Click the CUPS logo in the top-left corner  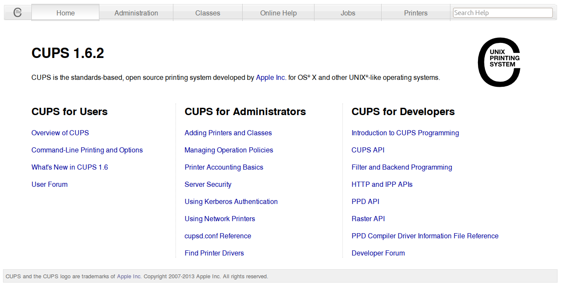[16, 12]
